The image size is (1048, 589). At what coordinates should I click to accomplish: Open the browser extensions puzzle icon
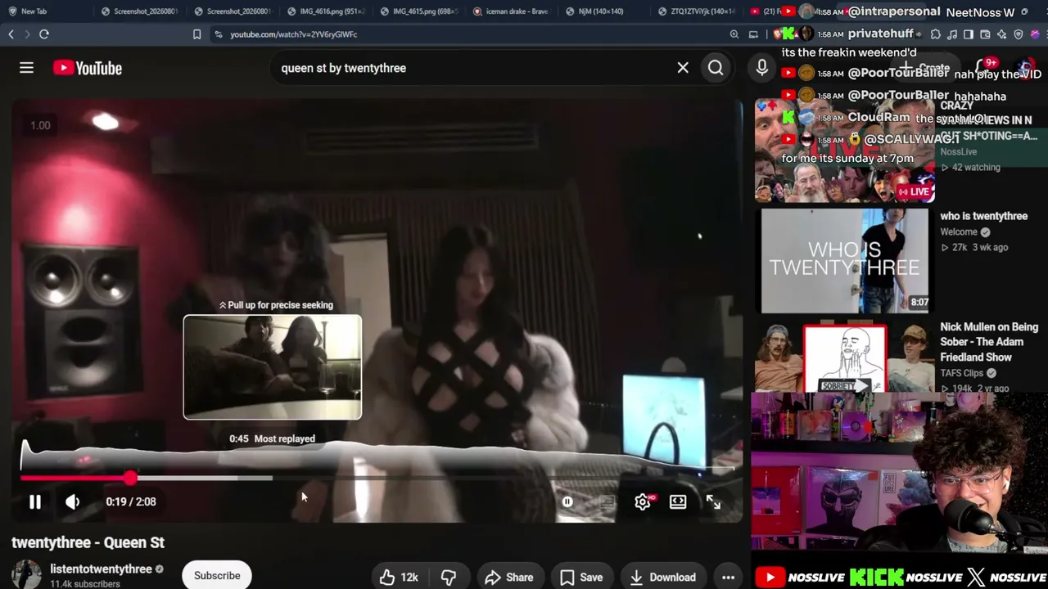(x=936, y=34)
